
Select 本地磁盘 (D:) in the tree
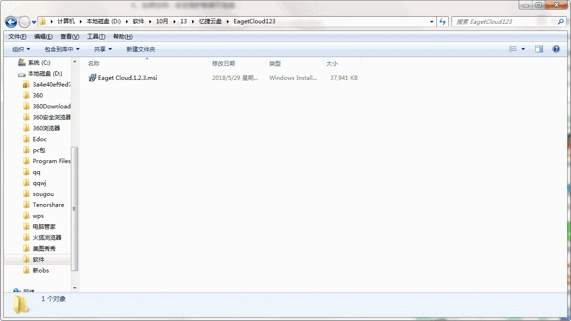(45, 74)
